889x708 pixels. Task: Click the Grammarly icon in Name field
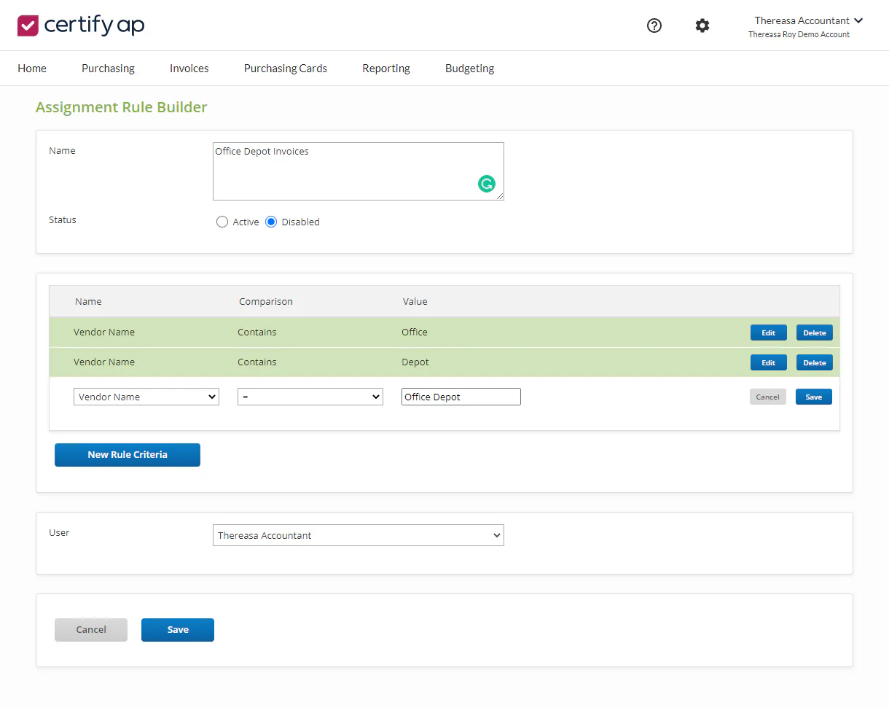pos(487,184)
